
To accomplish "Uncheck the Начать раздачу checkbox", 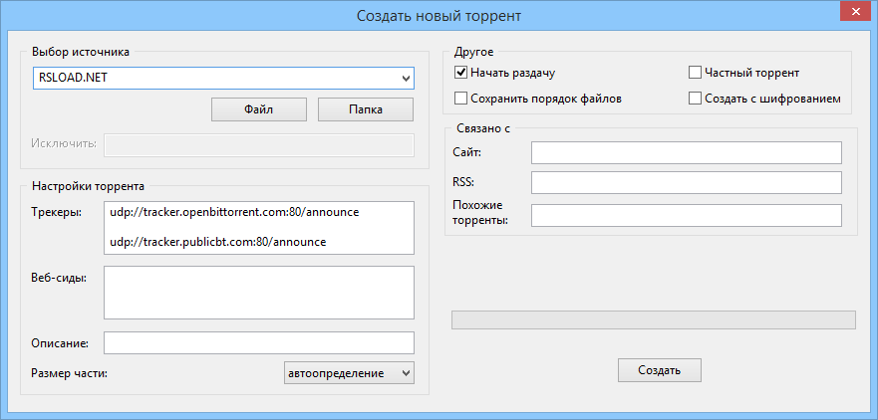I will coord(461,74).
